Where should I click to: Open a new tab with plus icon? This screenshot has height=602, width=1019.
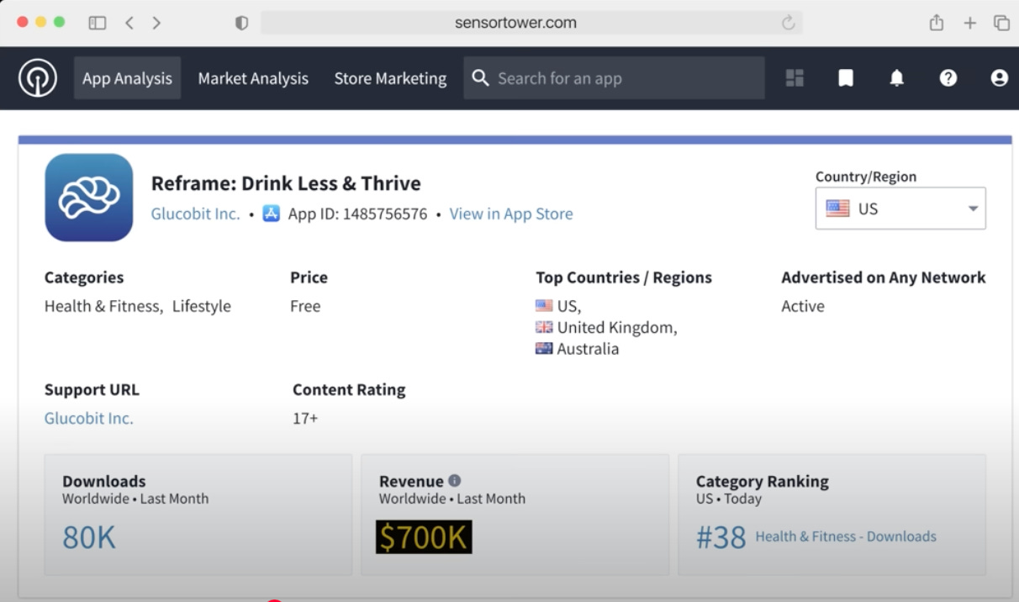pos(970,24)
